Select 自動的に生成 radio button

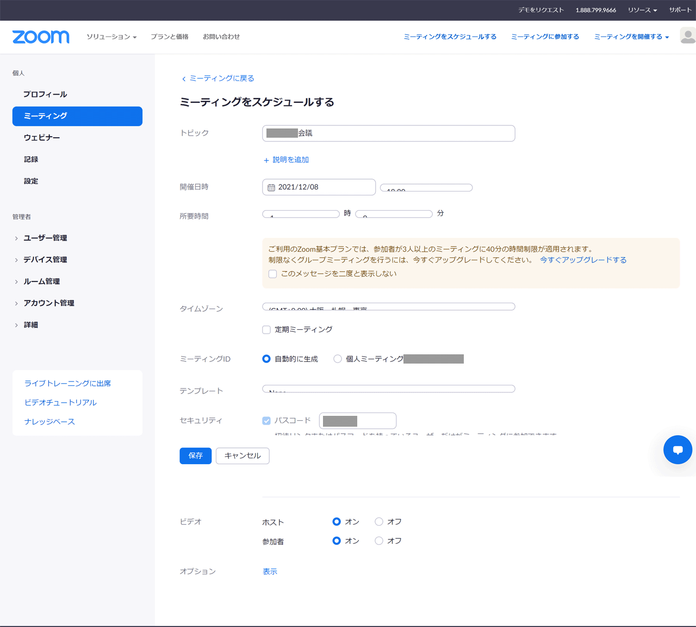click(x=266, y=359)
